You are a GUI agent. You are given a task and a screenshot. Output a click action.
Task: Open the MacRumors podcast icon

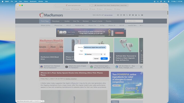(x=118, y=15)
